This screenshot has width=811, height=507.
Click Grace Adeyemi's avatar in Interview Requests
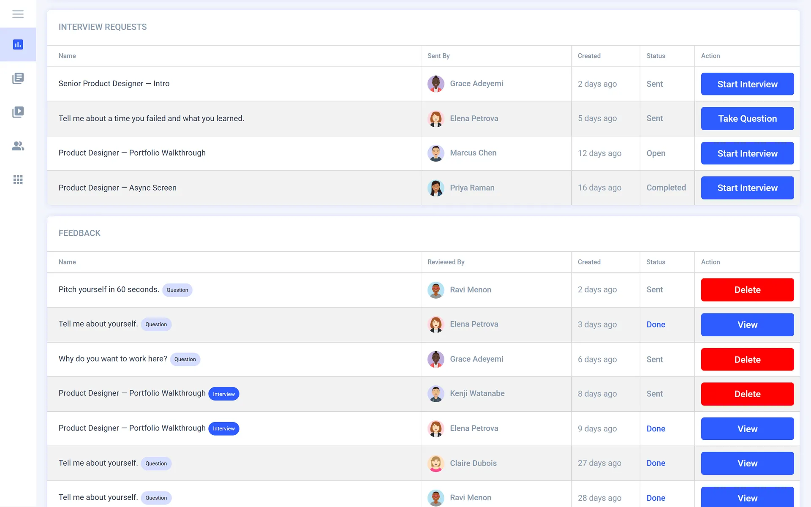[435, 84]
